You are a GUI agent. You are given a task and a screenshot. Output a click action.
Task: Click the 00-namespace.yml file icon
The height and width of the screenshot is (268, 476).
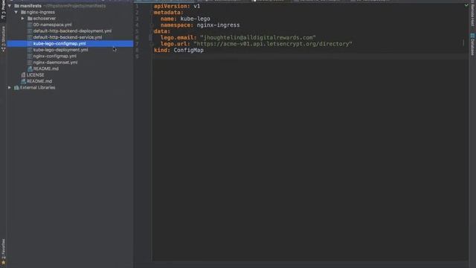[30, 25]
